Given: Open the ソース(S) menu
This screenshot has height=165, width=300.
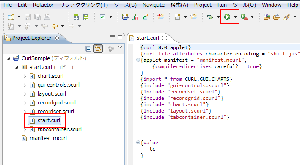Looking at the screenshot, I should [x=125, y=5].
